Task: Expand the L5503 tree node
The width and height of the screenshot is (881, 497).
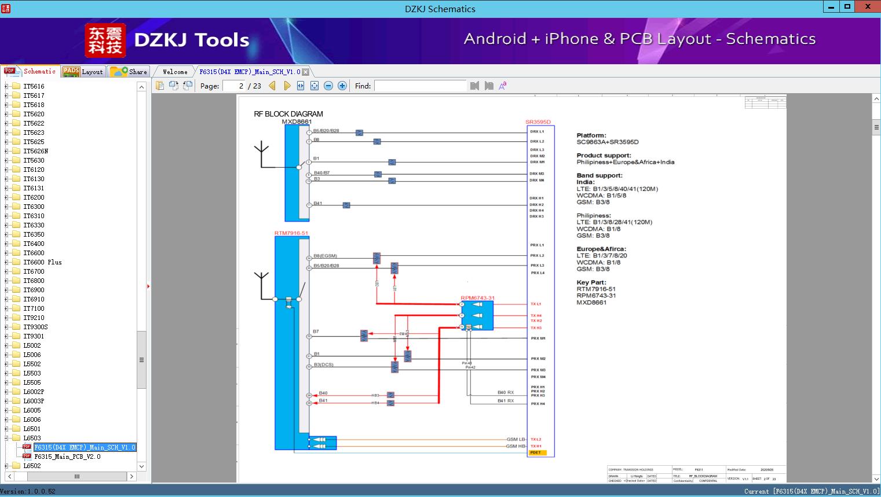Action: pyautogui.click(x=6, y=373)
